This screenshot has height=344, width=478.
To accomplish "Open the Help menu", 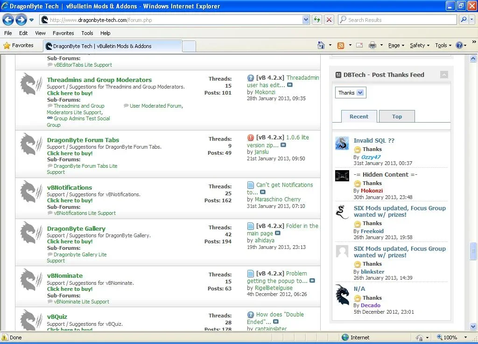I will pyautogui.click(x=105, y=33).
